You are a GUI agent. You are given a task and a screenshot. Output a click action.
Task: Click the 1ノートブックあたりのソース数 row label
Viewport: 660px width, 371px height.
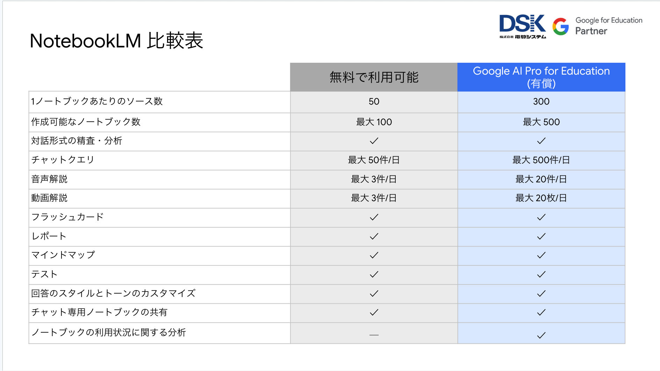pos(97,101)
